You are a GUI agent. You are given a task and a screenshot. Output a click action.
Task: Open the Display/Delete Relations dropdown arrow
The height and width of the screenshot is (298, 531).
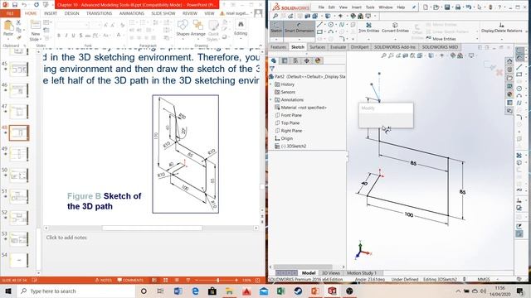(501, 39)
